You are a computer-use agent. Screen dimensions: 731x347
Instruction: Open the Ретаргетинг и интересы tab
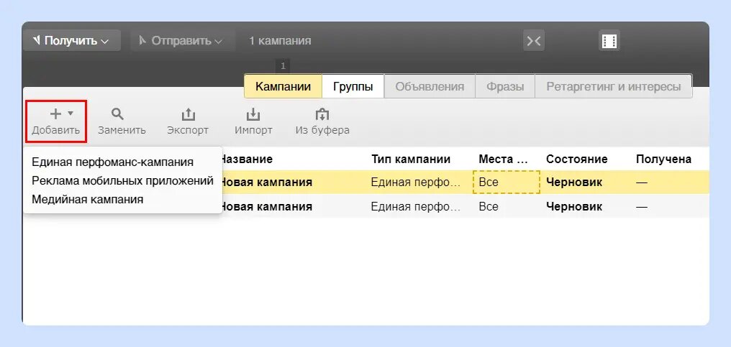pos(614,87)
